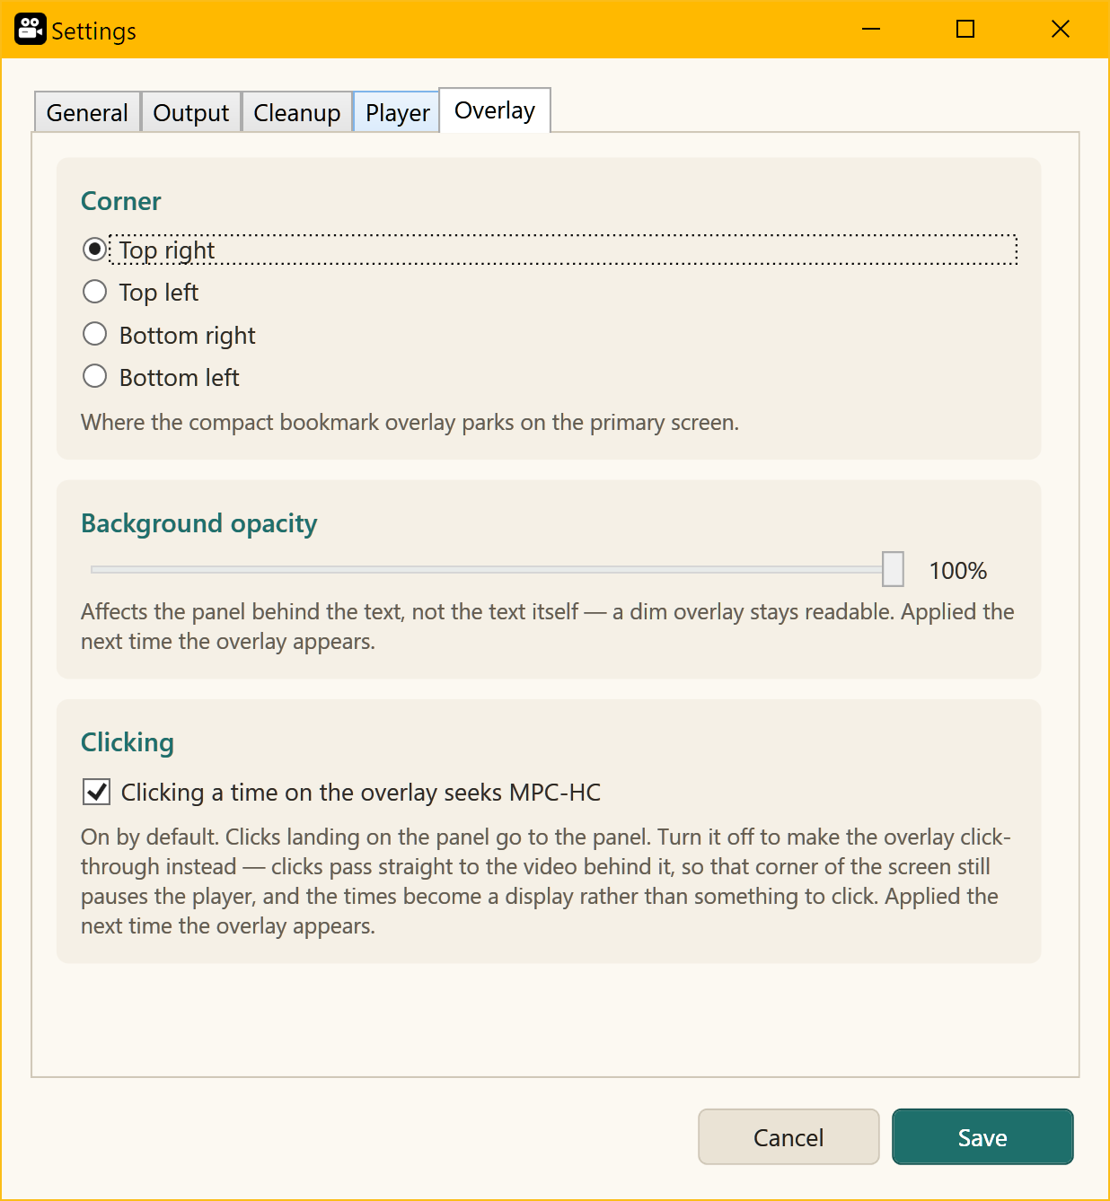Click the Overlay tab
1110x1201 pixels.
(495, 110)
